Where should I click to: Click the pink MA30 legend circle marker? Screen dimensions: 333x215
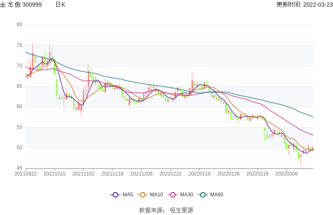coord(173,195)
